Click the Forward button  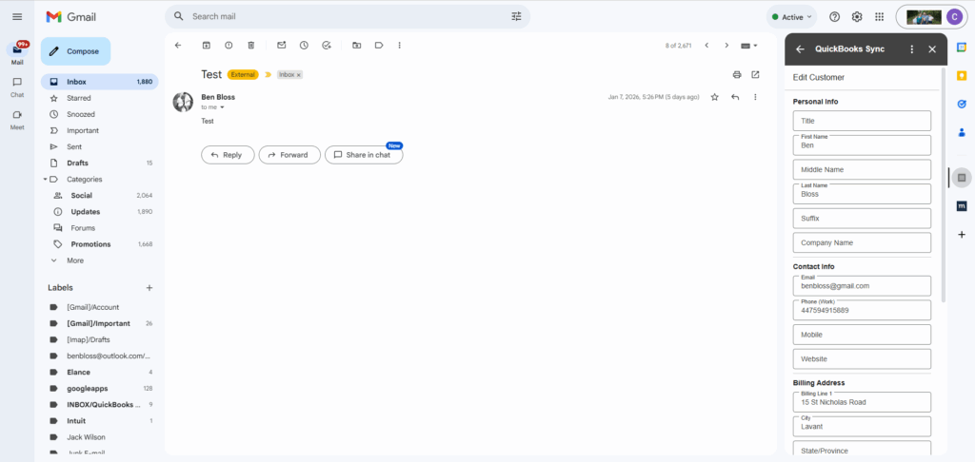pyautogui.click(x=289, y=155)
